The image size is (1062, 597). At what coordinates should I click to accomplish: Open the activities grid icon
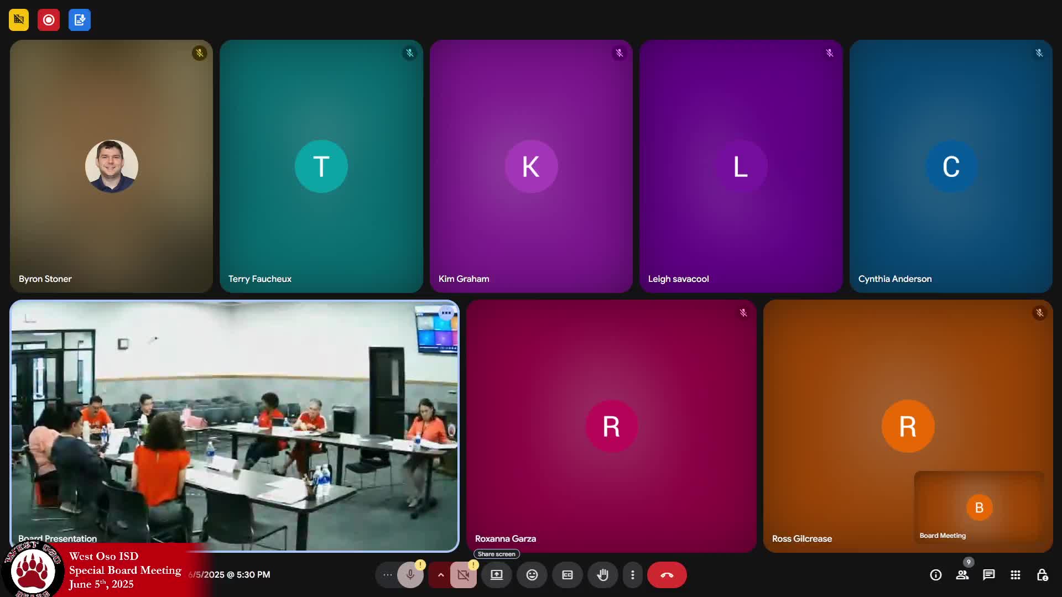click(1015, 575)
